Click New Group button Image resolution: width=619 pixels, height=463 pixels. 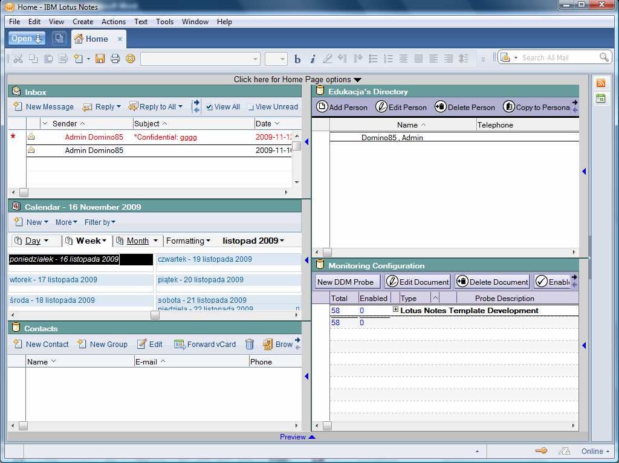coord(103,344)
